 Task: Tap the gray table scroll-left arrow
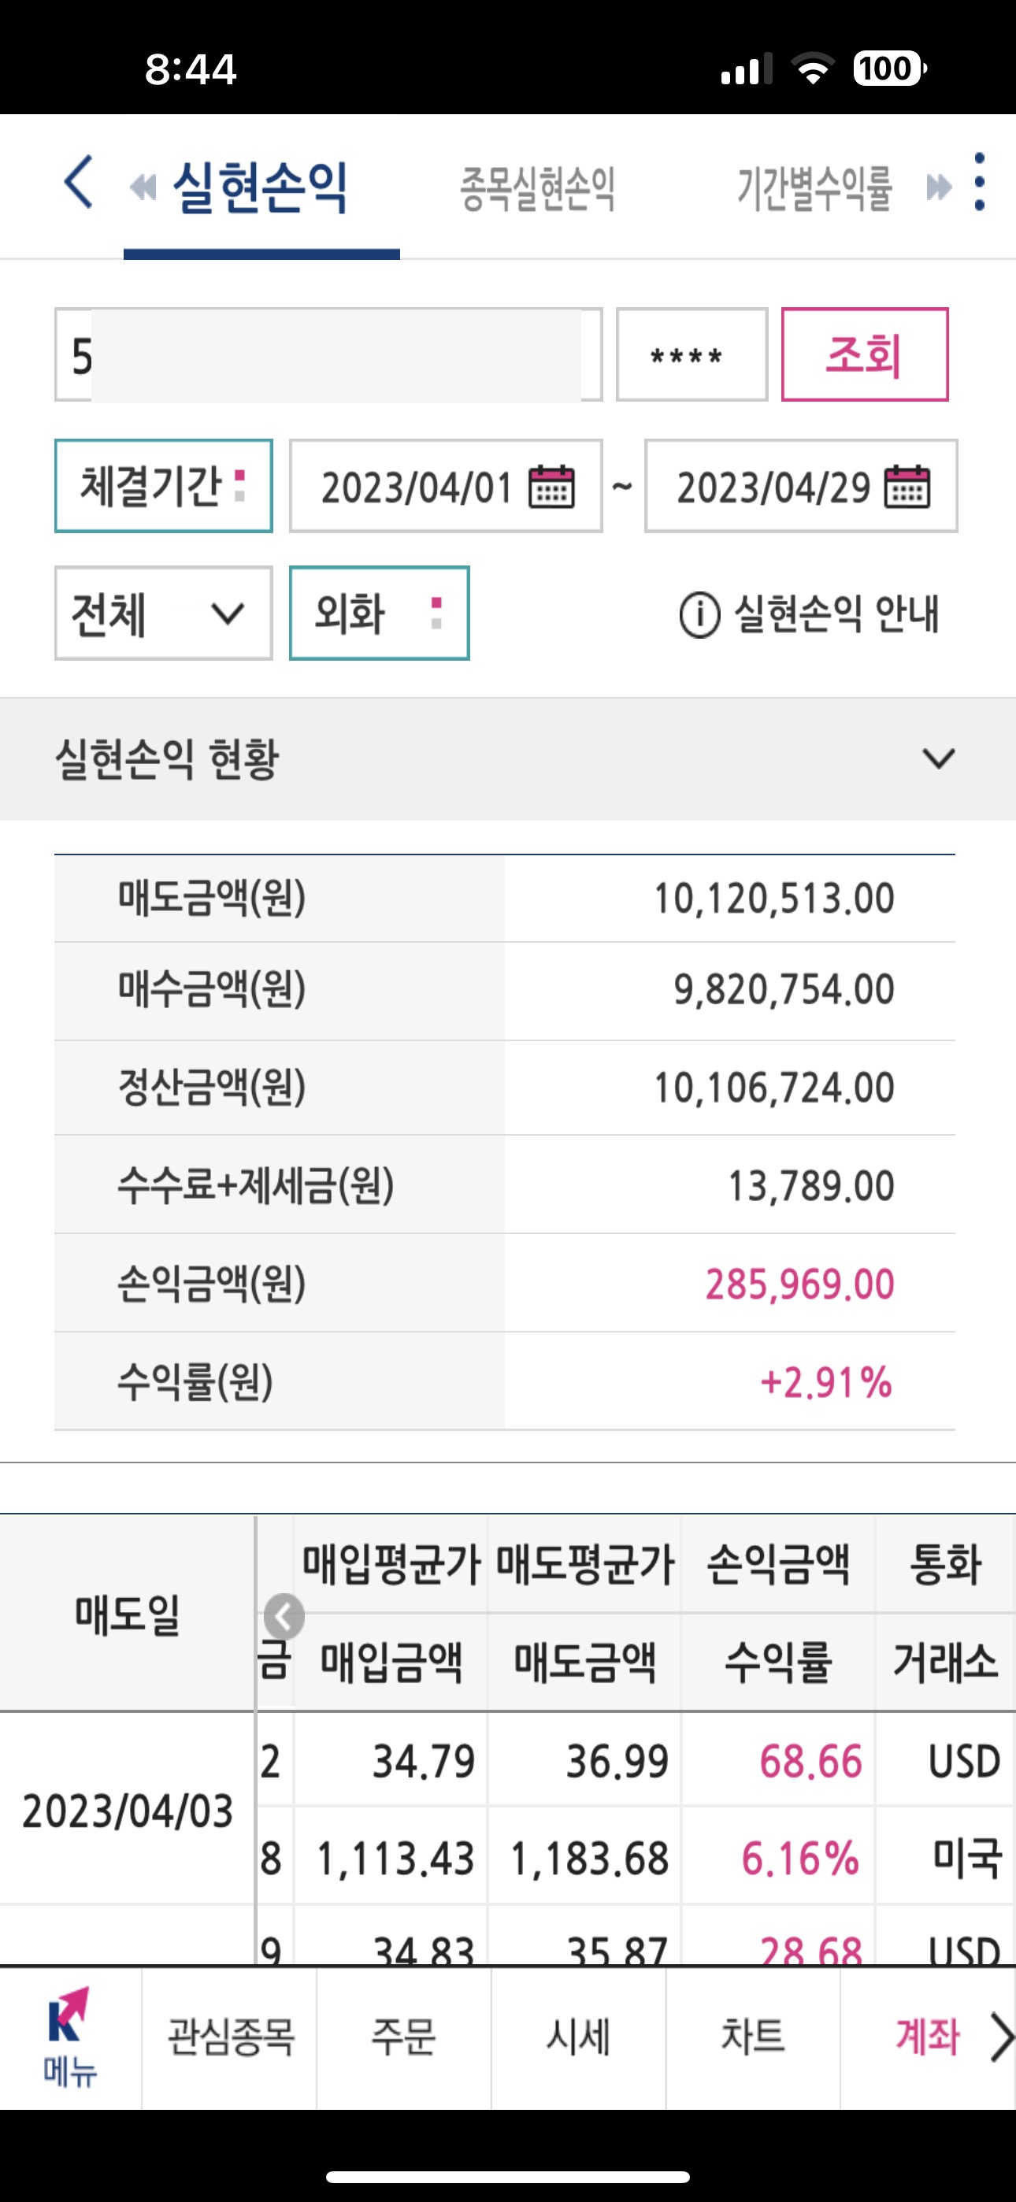pyautogui.click(x=284, y=1616)
